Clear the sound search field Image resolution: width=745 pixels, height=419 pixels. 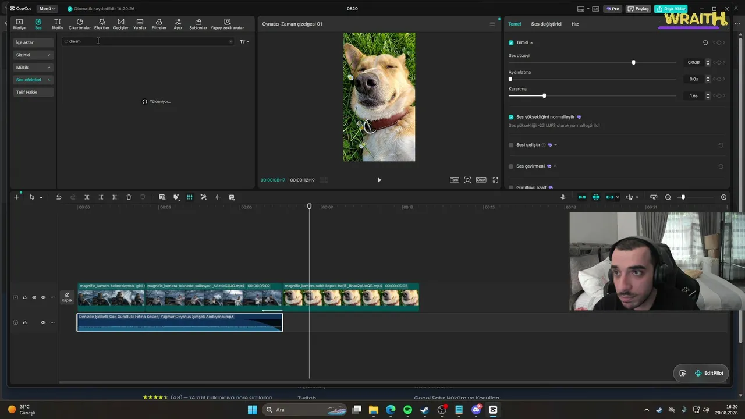tap(230, 41)
